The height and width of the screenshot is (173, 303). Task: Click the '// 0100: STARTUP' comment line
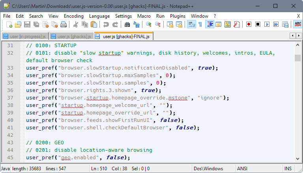(51, 46)
